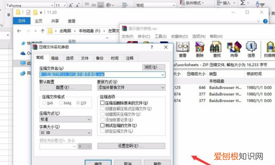
Task: Click the 配置(F)... button
Action: tap(66, 88)
